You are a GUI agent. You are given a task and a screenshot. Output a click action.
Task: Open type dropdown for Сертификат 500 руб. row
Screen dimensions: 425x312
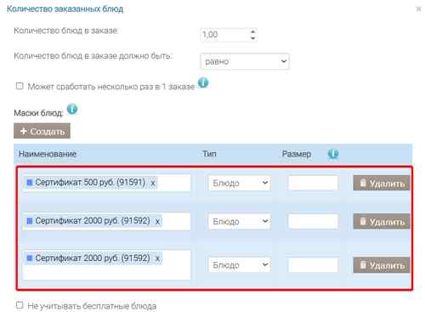(240, 183)
